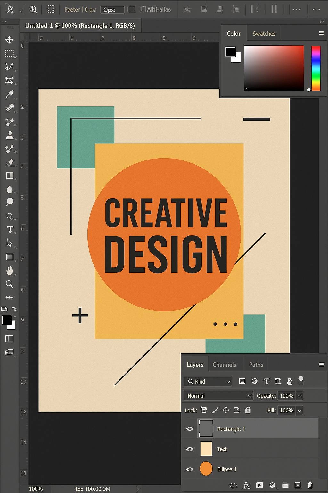Open the Normal blend mode dropdown
The width and height of the screenshot is (328, 493).
(x=218, y=396)
